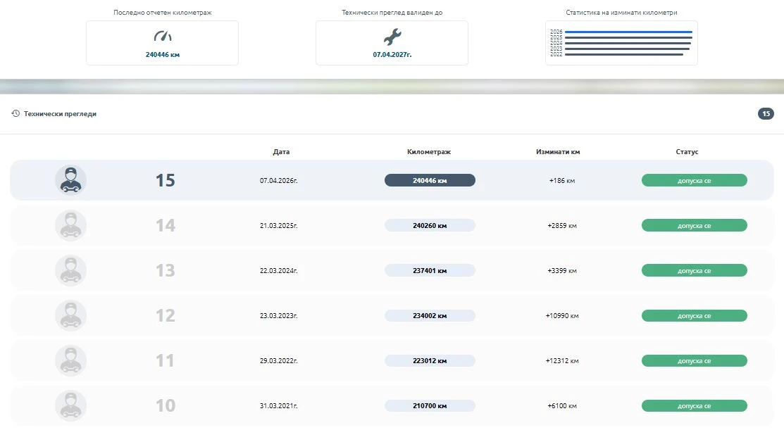
Task: Click the Статус column header
Action: coord(687,152)
